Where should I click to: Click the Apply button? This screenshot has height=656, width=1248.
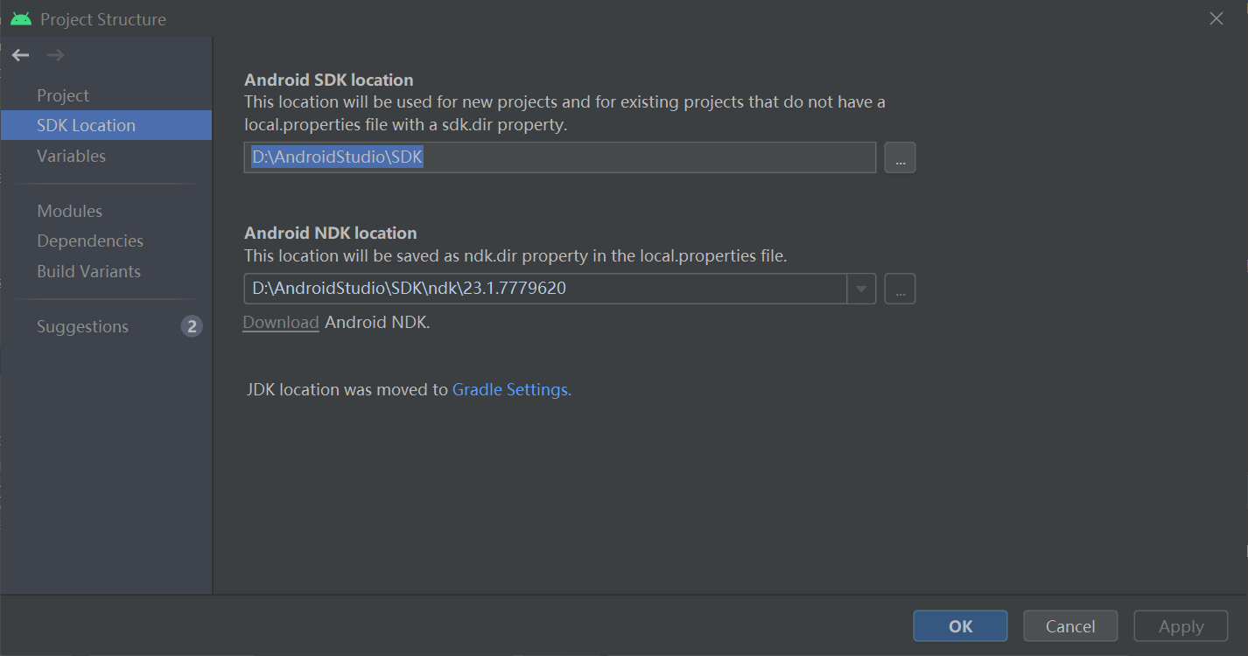[1181, 626]
